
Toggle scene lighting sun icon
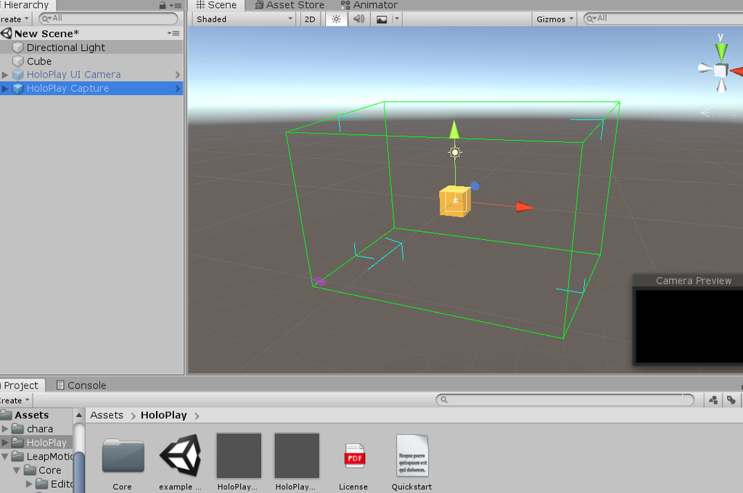click(x=336, y=20)
